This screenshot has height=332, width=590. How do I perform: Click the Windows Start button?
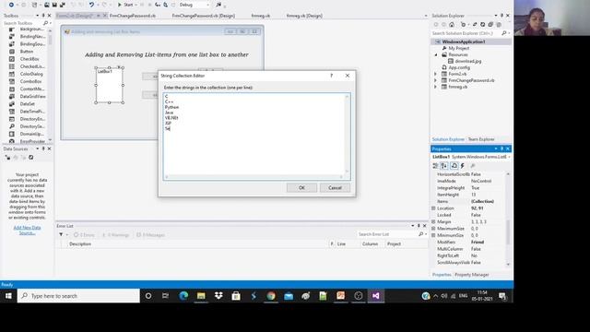[x=8, y=296]
